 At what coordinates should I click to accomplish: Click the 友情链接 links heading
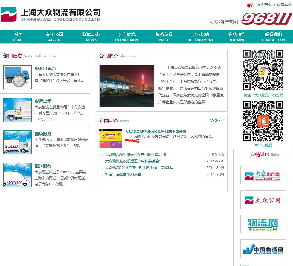pyautogui.click(x=264, y=155)
